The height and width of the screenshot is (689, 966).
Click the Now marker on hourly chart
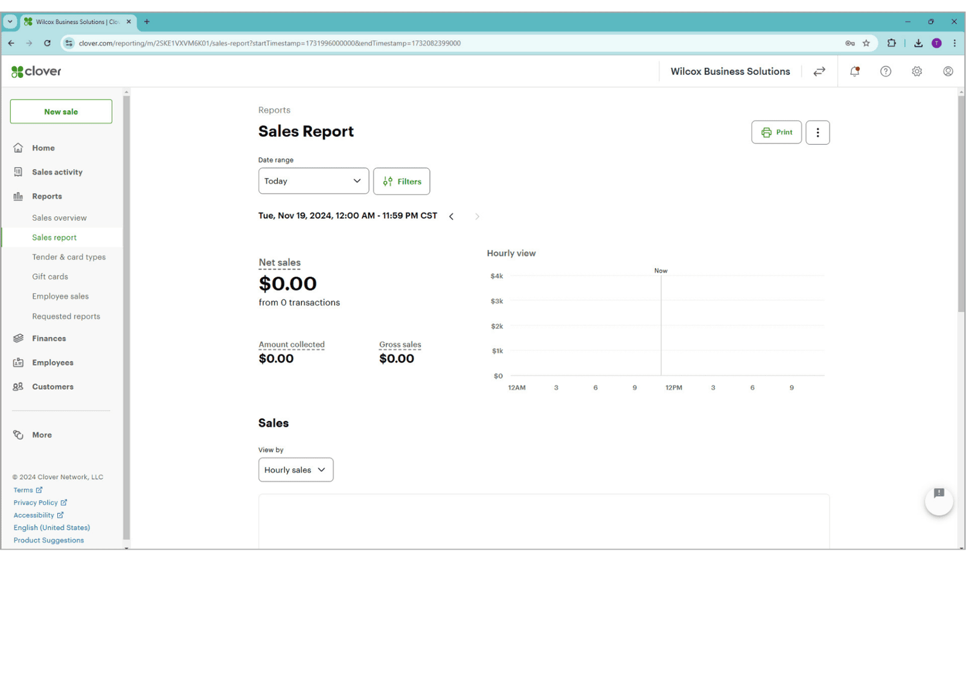pyautogui.click(x=661, y=271)
